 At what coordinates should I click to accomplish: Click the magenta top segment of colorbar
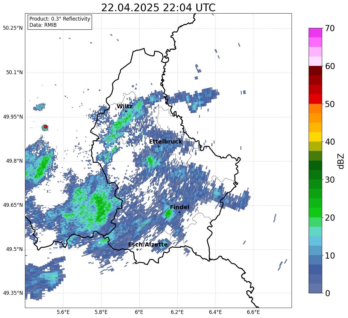[x=315, y=33]
